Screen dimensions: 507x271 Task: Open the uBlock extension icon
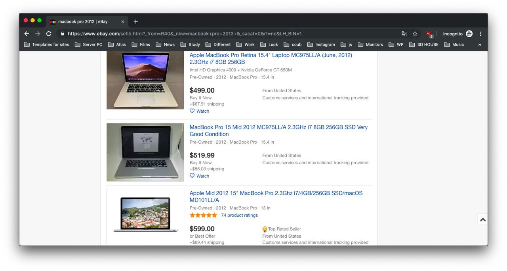[x=429, y=34]
